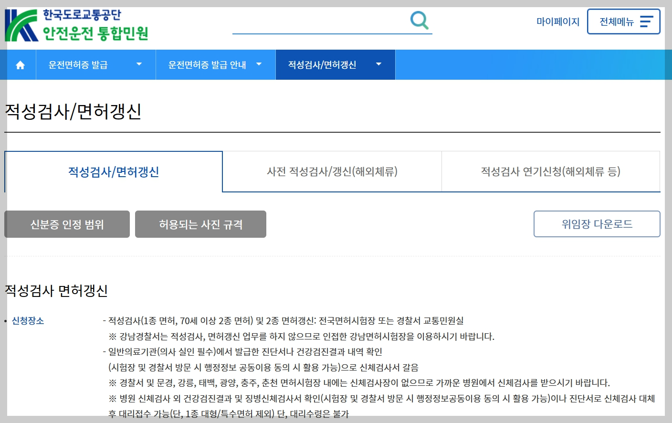The image size is (672, 423).
Task: Select the active 적성검사/면허갱신 tab
Action: tap(113, 172)
